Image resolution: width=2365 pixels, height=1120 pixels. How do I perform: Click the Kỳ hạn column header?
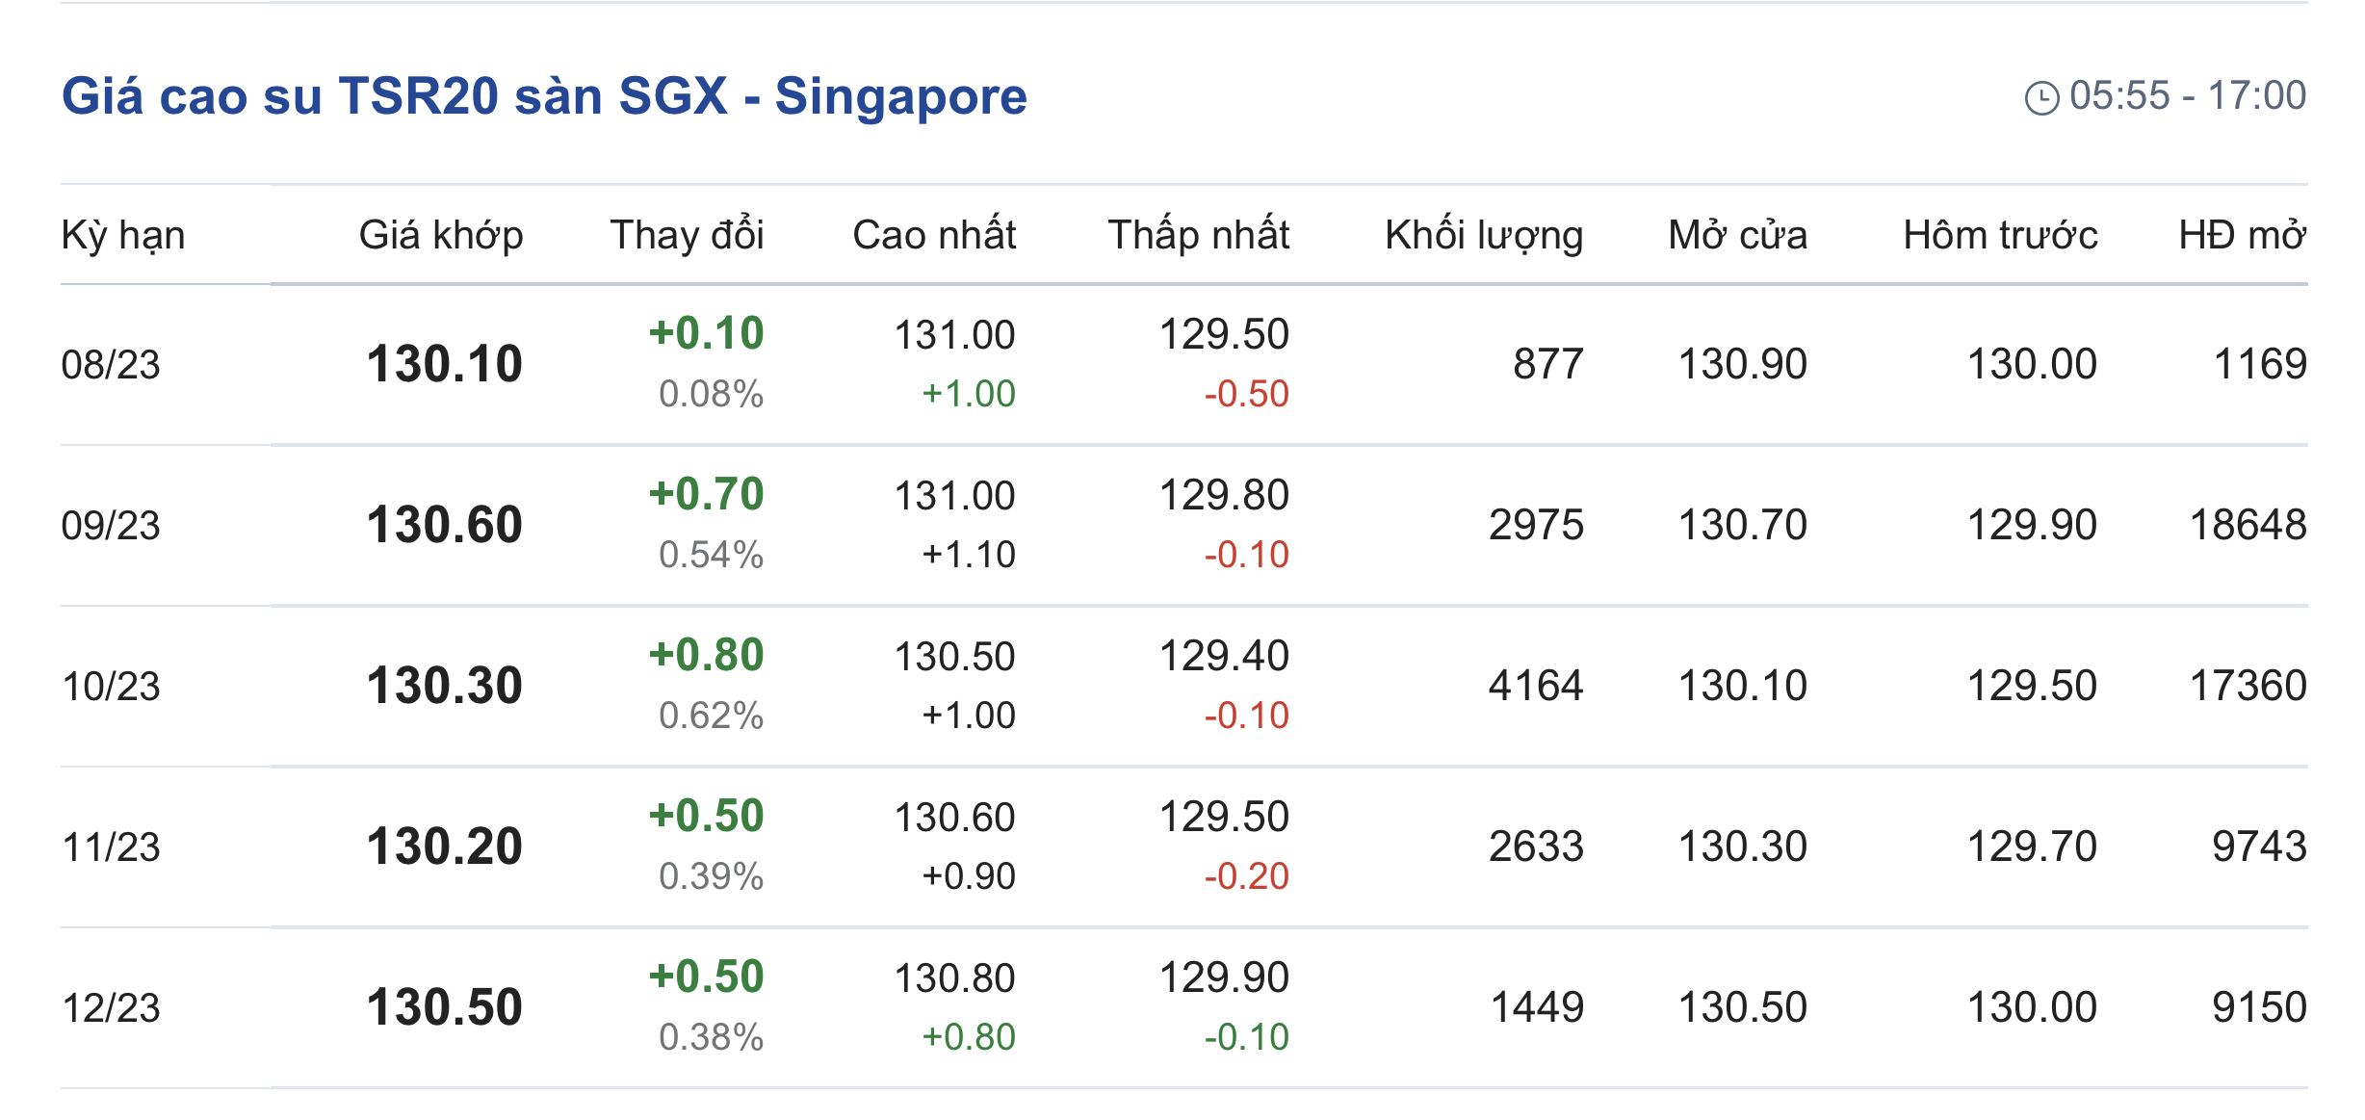pyautogui.click(x=123, y=235)
